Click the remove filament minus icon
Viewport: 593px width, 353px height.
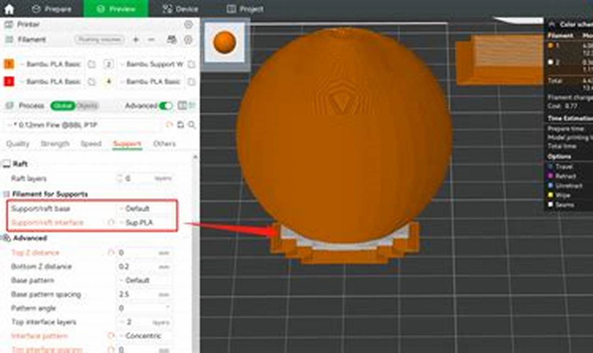tap(151, 39)
